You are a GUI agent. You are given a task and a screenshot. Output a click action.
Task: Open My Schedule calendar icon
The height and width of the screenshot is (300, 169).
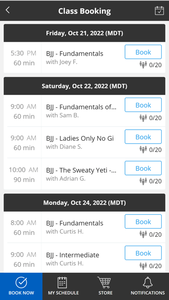point(63,282)
